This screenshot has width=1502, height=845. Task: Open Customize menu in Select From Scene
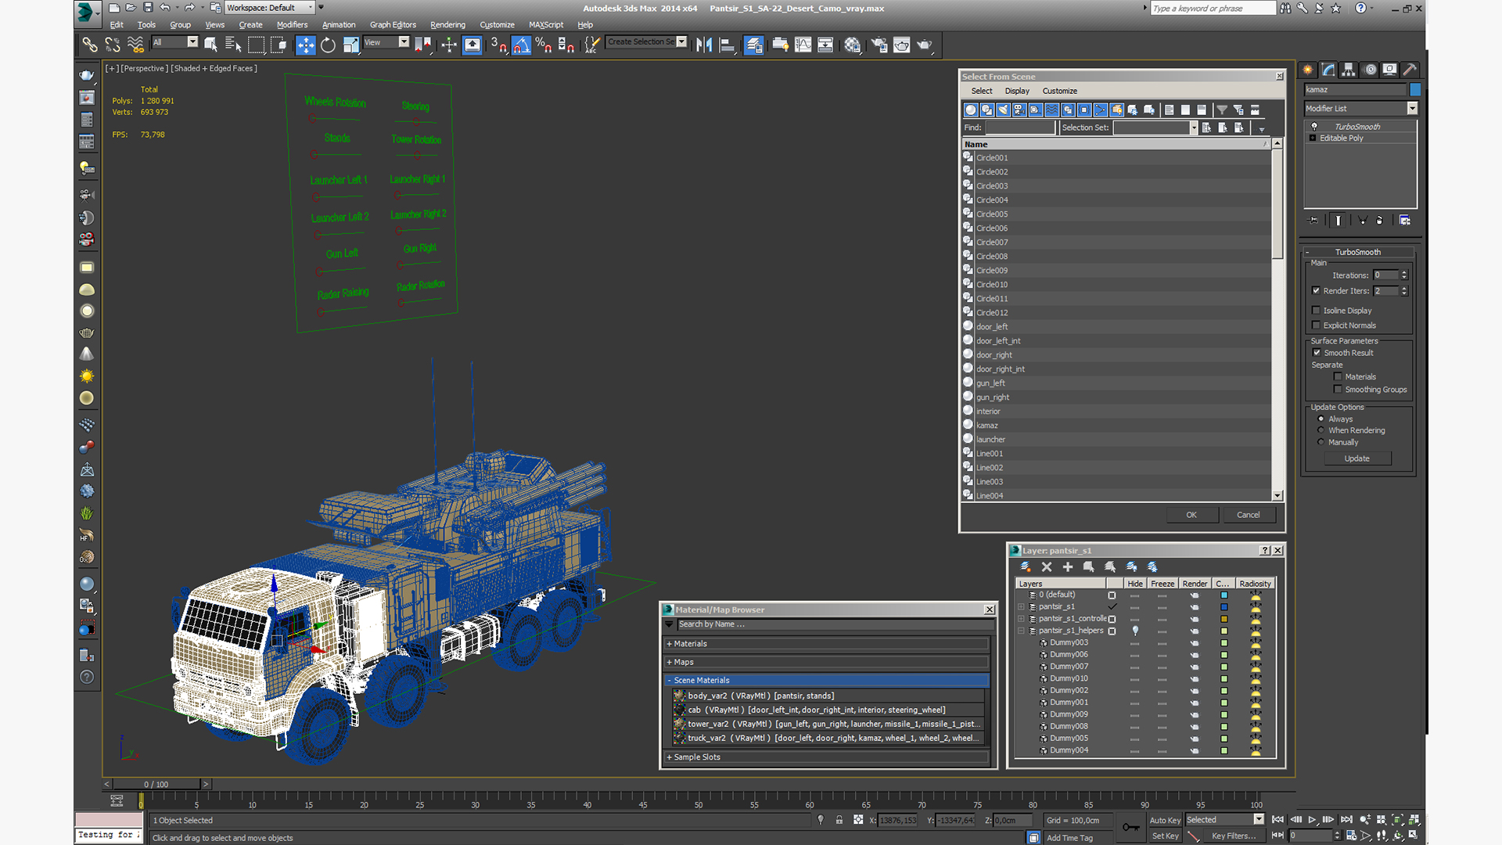pyautogui.click(x=1059, y=91)
